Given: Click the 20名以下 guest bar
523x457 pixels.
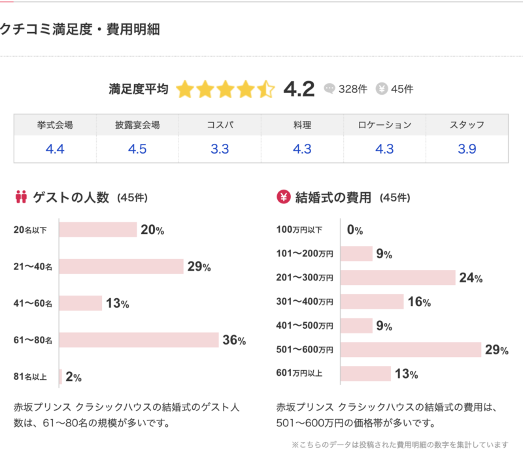Looking at the screenshot, I should 98,229.
